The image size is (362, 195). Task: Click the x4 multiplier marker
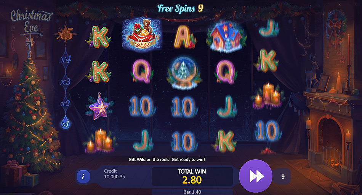[65, 60]
